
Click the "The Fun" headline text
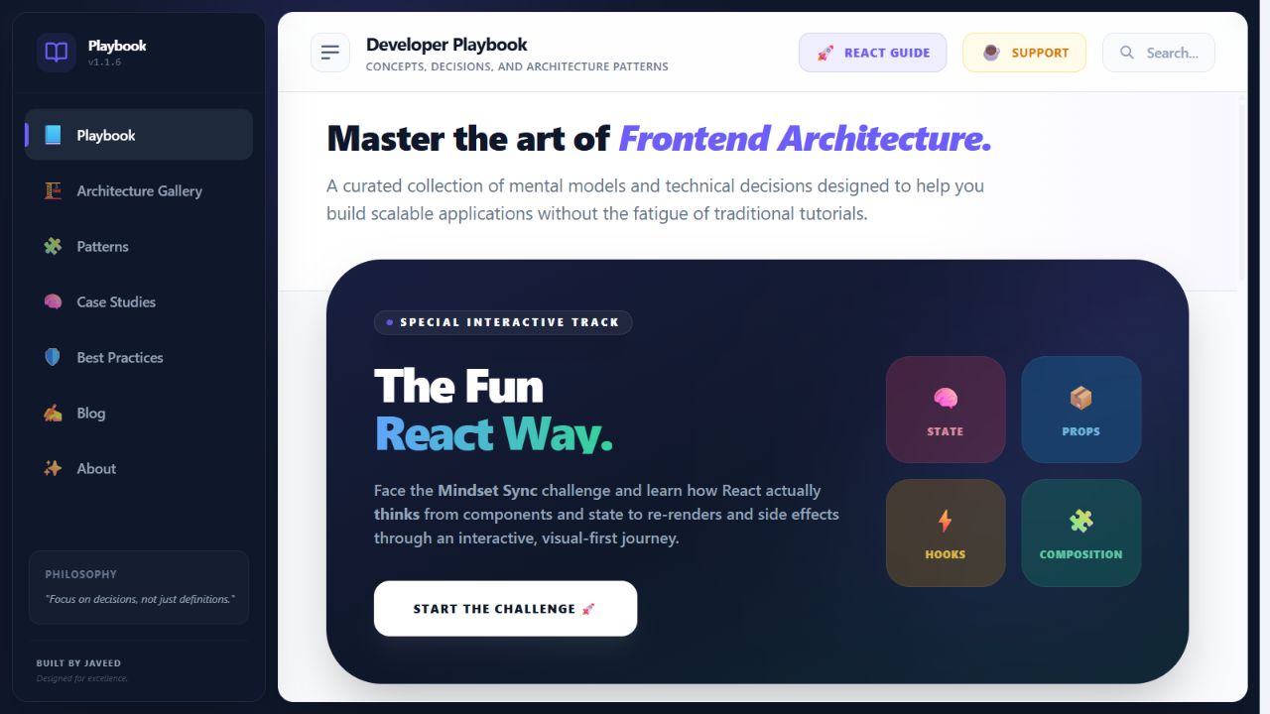point(458,386)
